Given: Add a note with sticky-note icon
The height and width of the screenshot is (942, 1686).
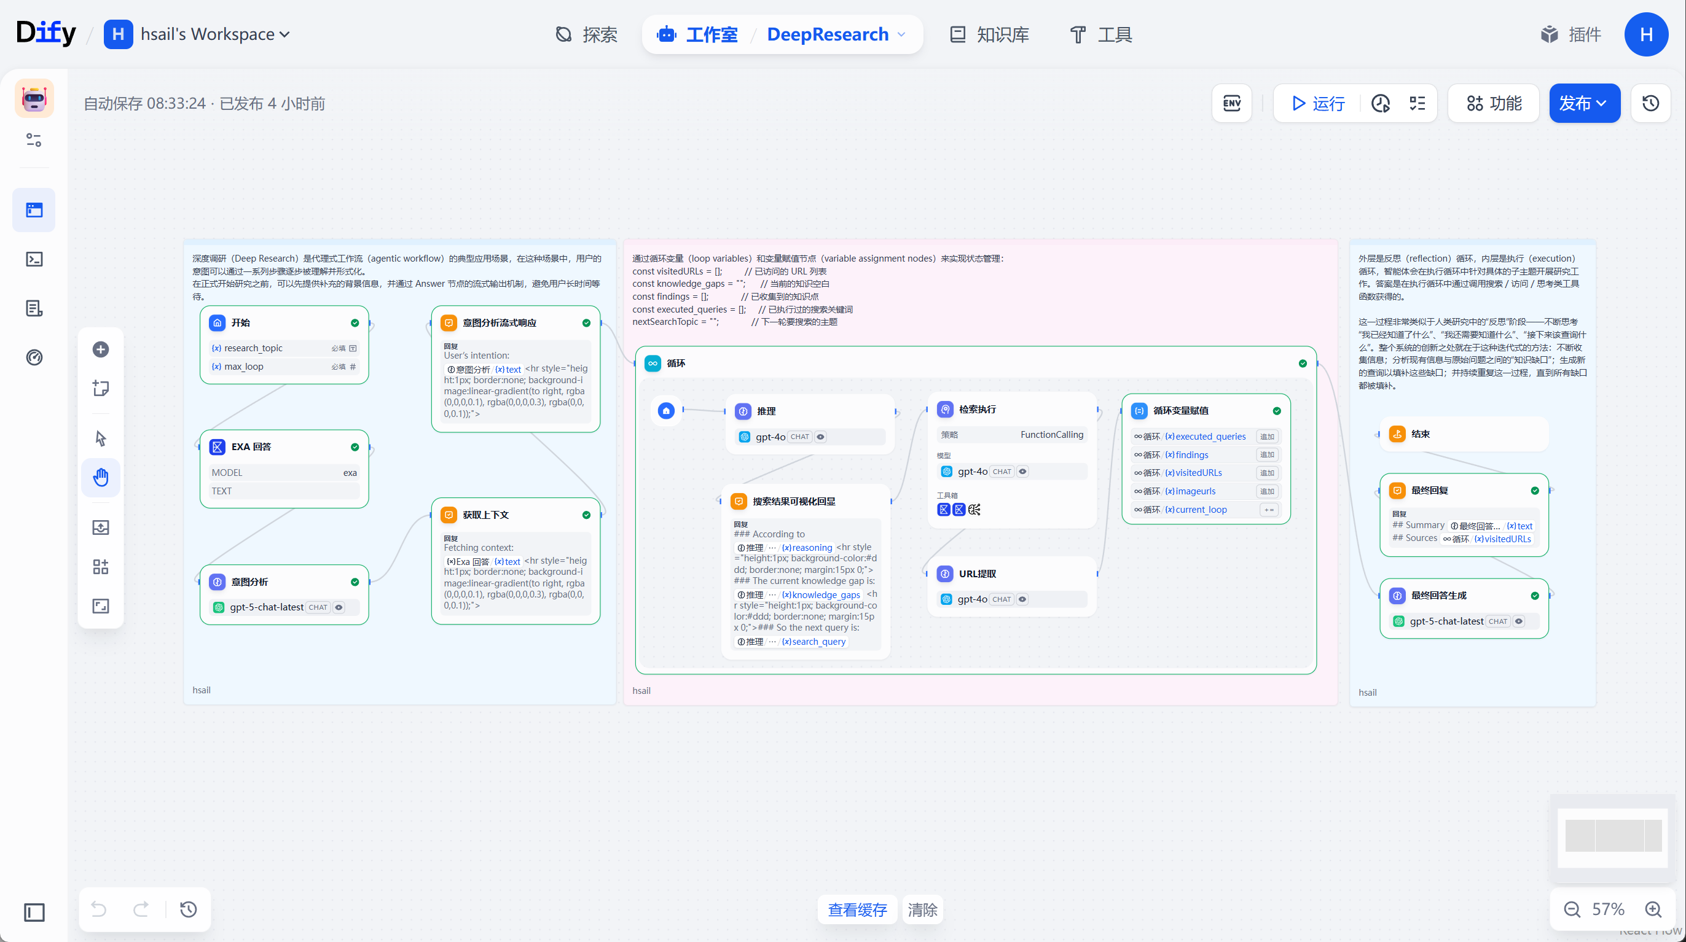Looking at the screenshot, I should 101,388.
